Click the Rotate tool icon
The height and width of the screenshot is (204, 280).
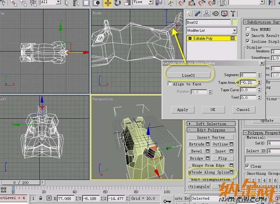[x=118, y=3]
